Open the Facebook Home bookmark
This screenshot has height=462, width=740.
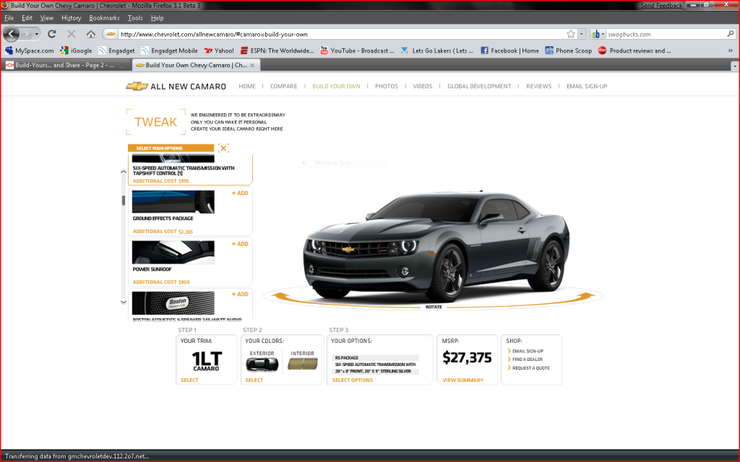pyautogui.click(x=509, y=51)
